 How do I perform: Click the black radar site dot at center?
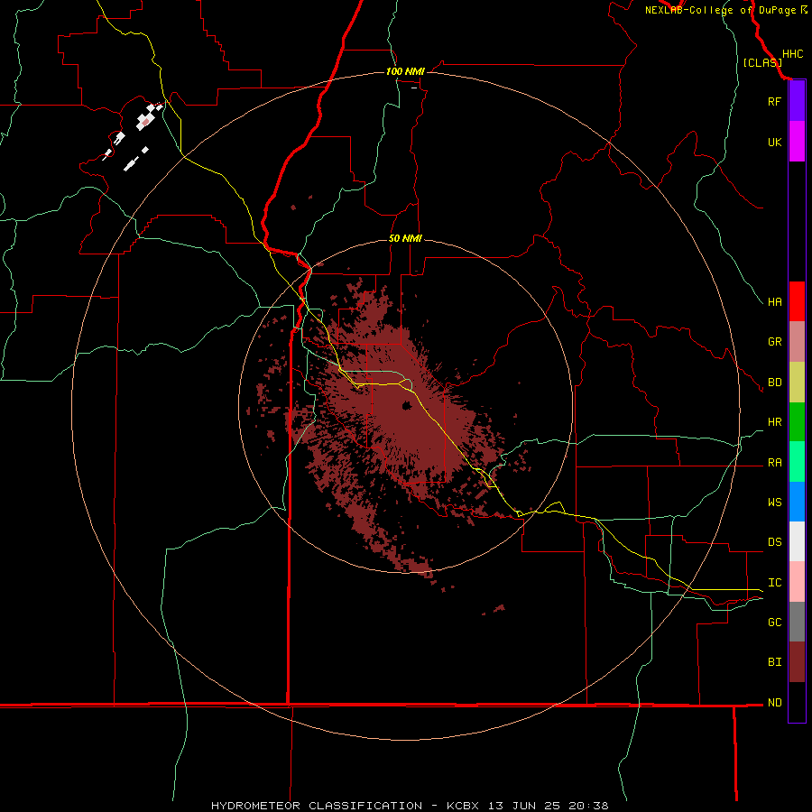pos(406,405)
